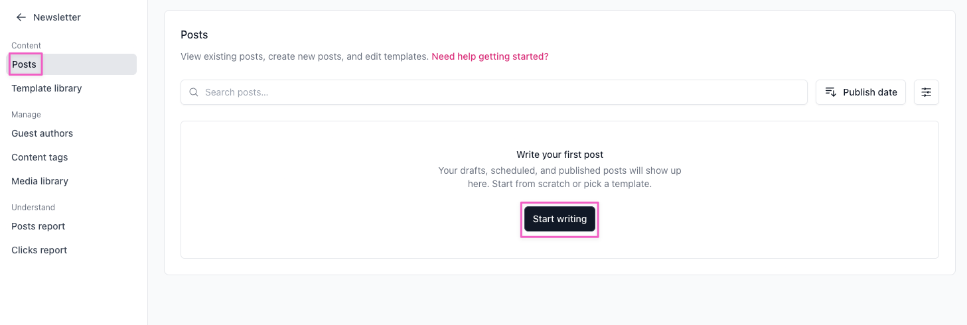View the Posts report
The image size is (967, 325).
click(x=38, y=226)
